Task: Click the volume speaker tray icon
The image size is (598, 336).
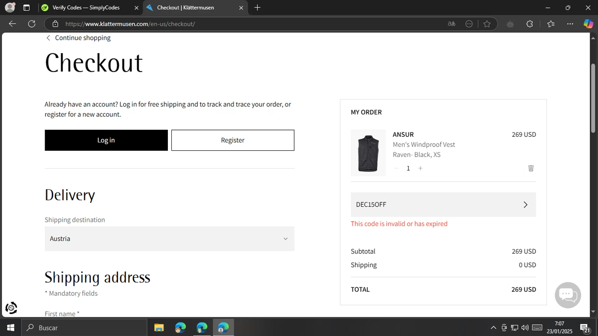Action: tap(525, 328)
